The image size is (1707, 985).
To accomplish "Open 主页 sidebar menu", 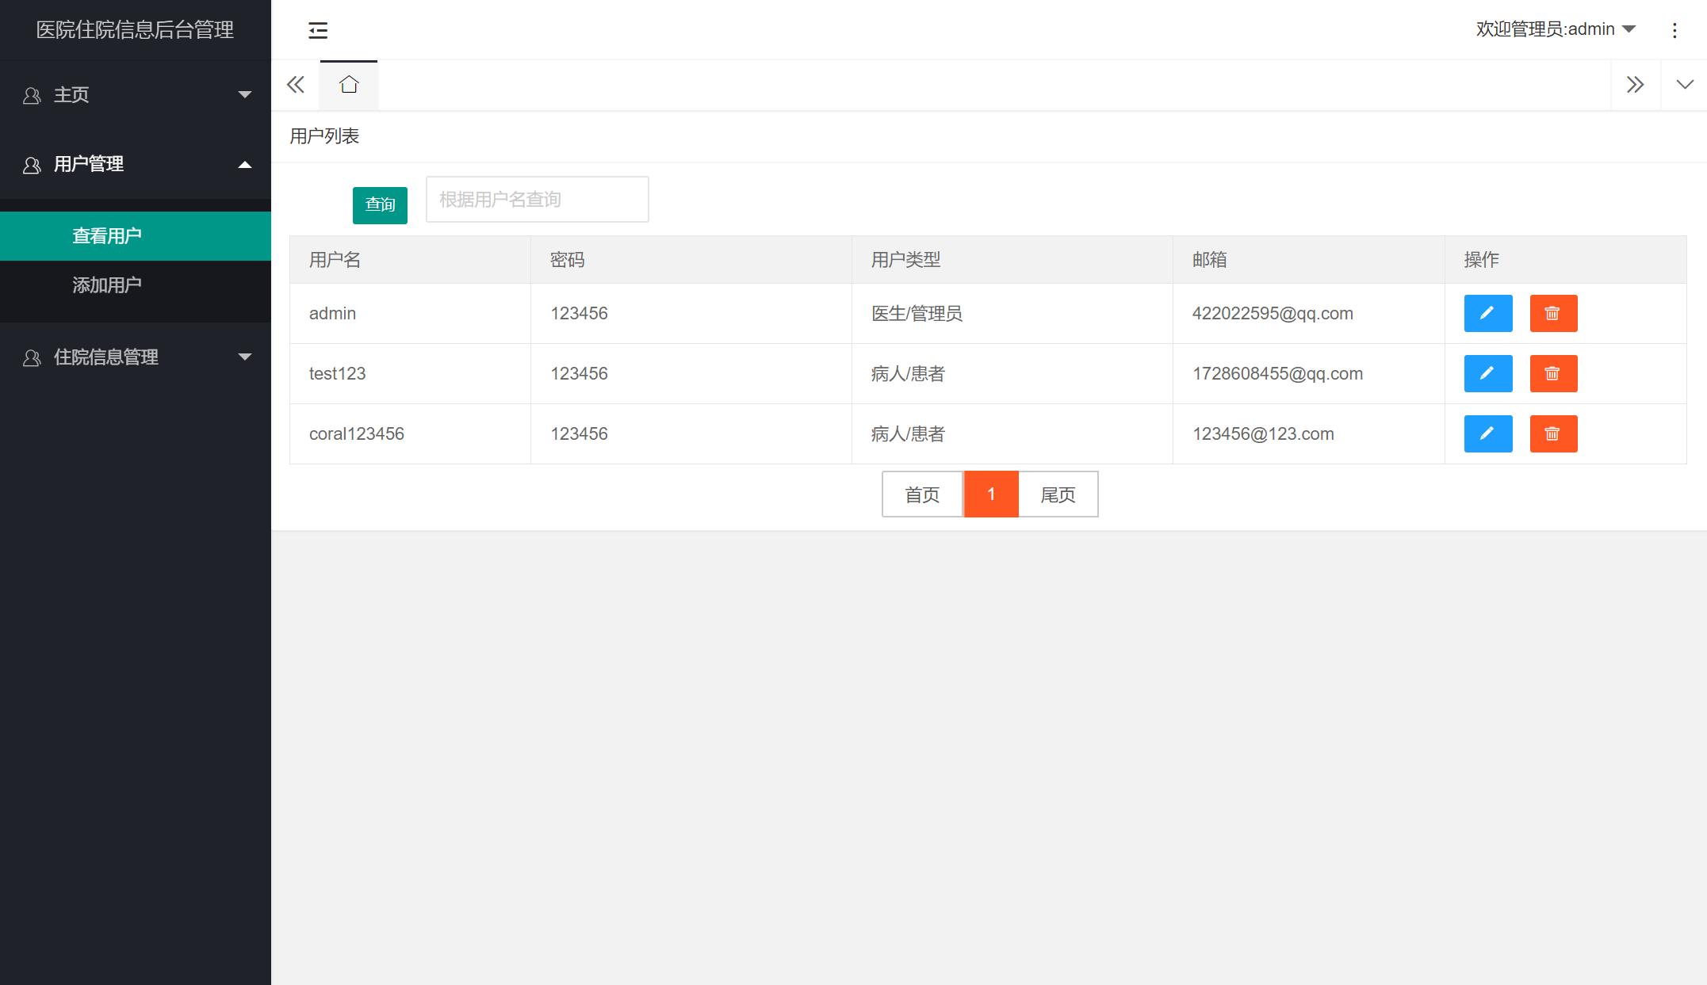I will [x=136, y=95].
